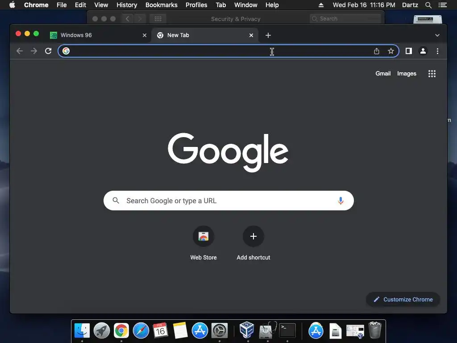Open the Tab menu
This screenshot has height=343, width=457.
[220, 5]
